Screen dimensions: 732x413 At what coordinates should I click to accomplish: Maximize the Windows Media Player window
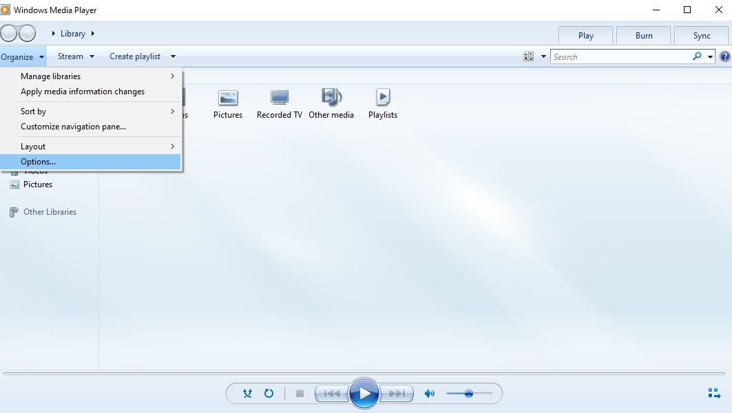[x=687, y=10]
